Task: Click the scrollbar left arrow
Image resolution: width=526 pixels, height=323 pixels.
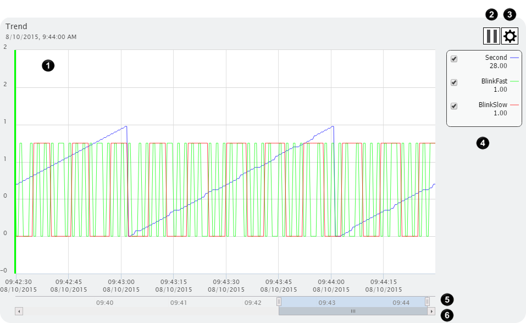Action: 19,311
